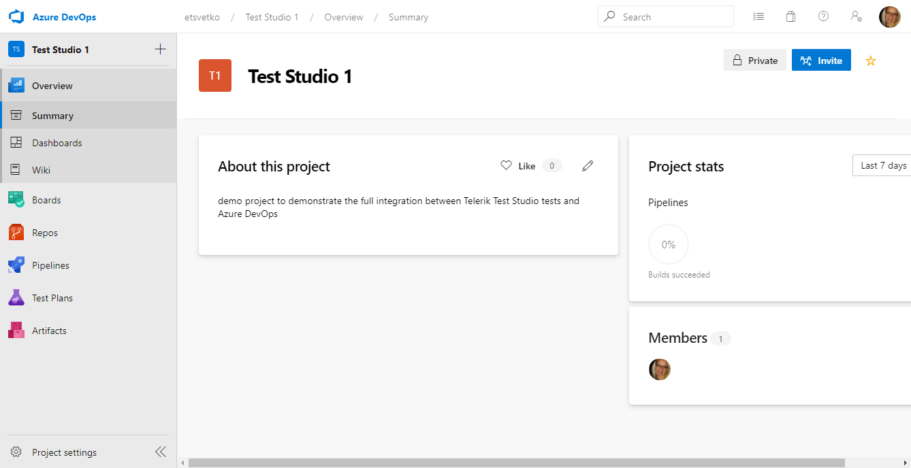
Task: Click the Artifacts package icon
Action: tap(16, 331)
